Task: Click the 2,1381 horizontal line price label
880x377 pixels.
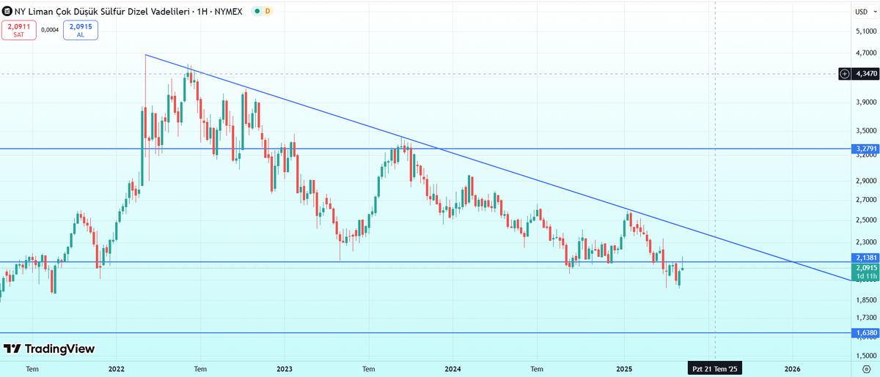Action: [865, 258]
